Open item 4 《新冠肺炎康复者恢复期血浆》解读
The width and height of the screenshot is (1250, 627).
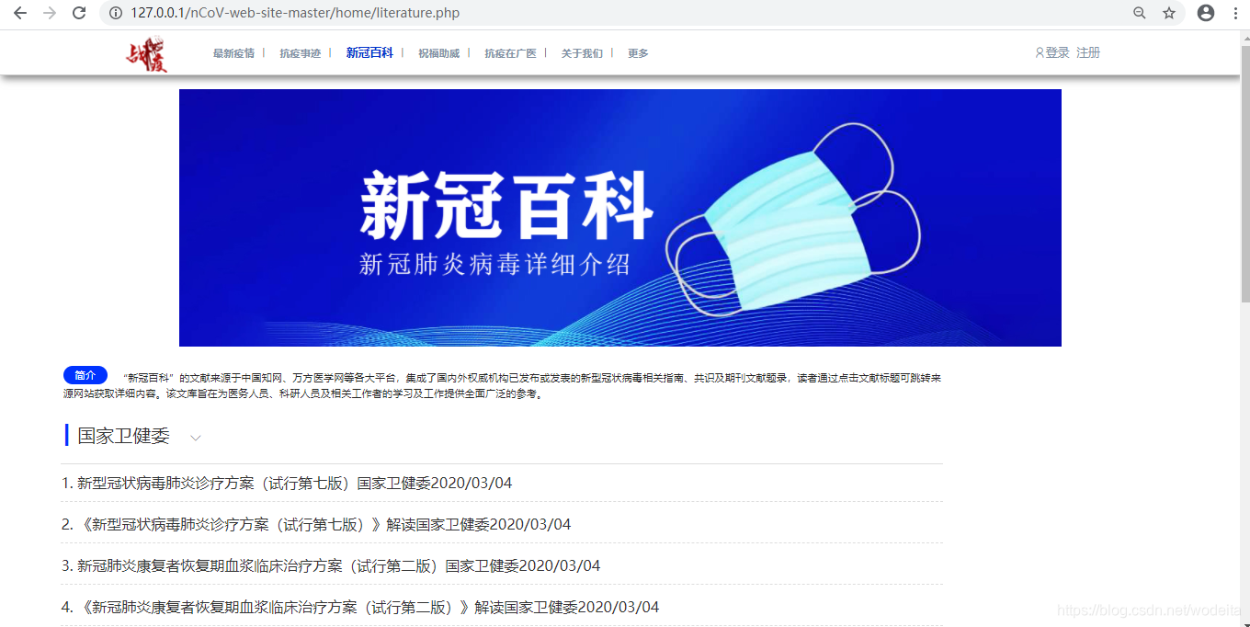coord(360,607)
